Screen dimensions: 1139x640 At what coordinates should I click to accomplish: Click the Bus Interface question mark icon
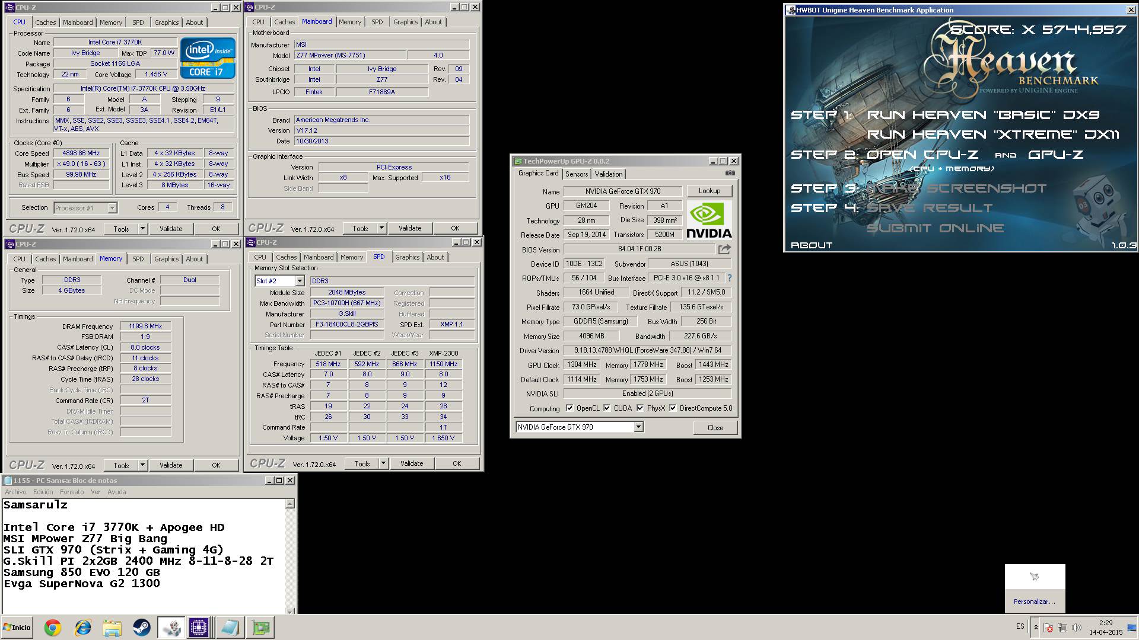[x=729, y=278]
